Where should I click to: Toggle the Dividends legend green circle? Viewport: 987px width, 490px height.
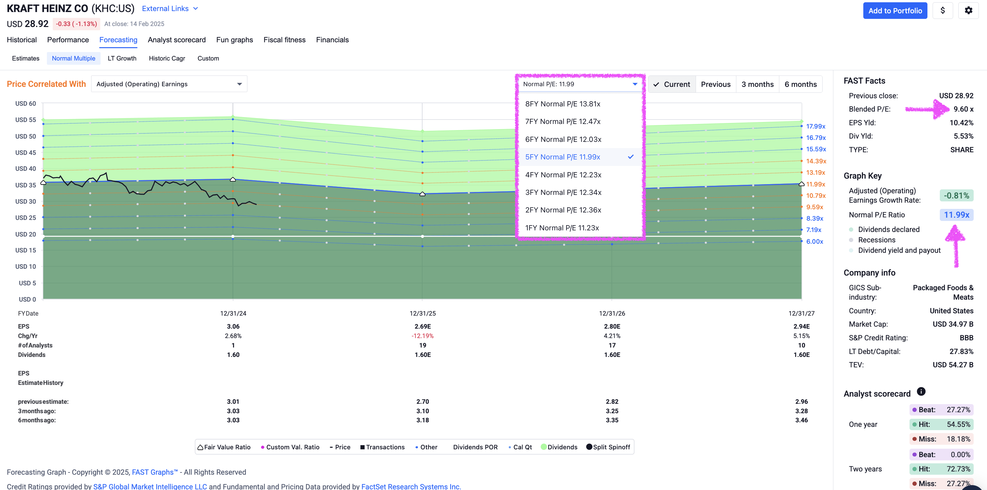(x=544, y=447)
